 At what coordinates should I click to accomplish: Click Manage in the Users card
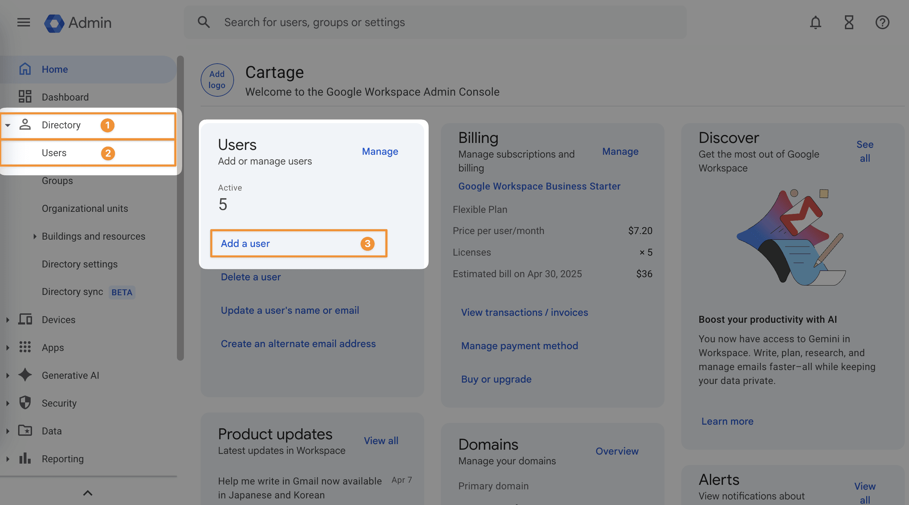[x=380, y=151]
